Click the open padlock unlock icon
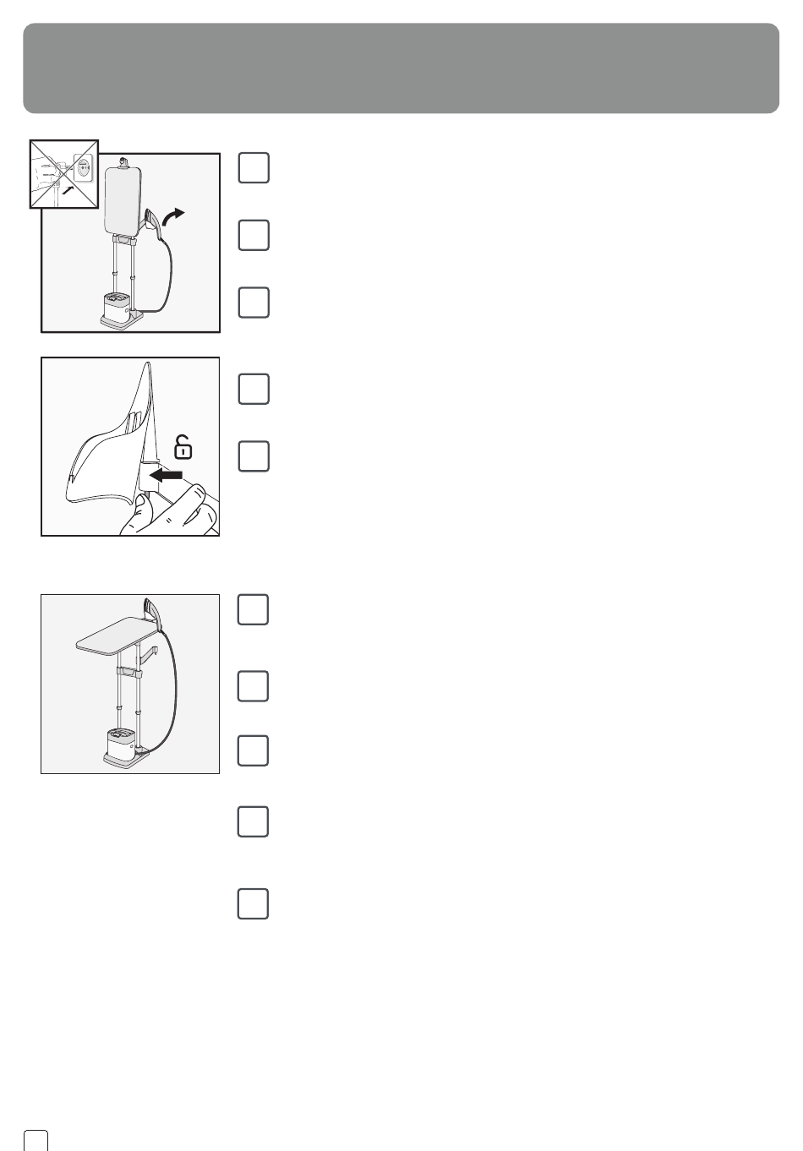Viewport: 803px width, 1151px height. point(182,446)
